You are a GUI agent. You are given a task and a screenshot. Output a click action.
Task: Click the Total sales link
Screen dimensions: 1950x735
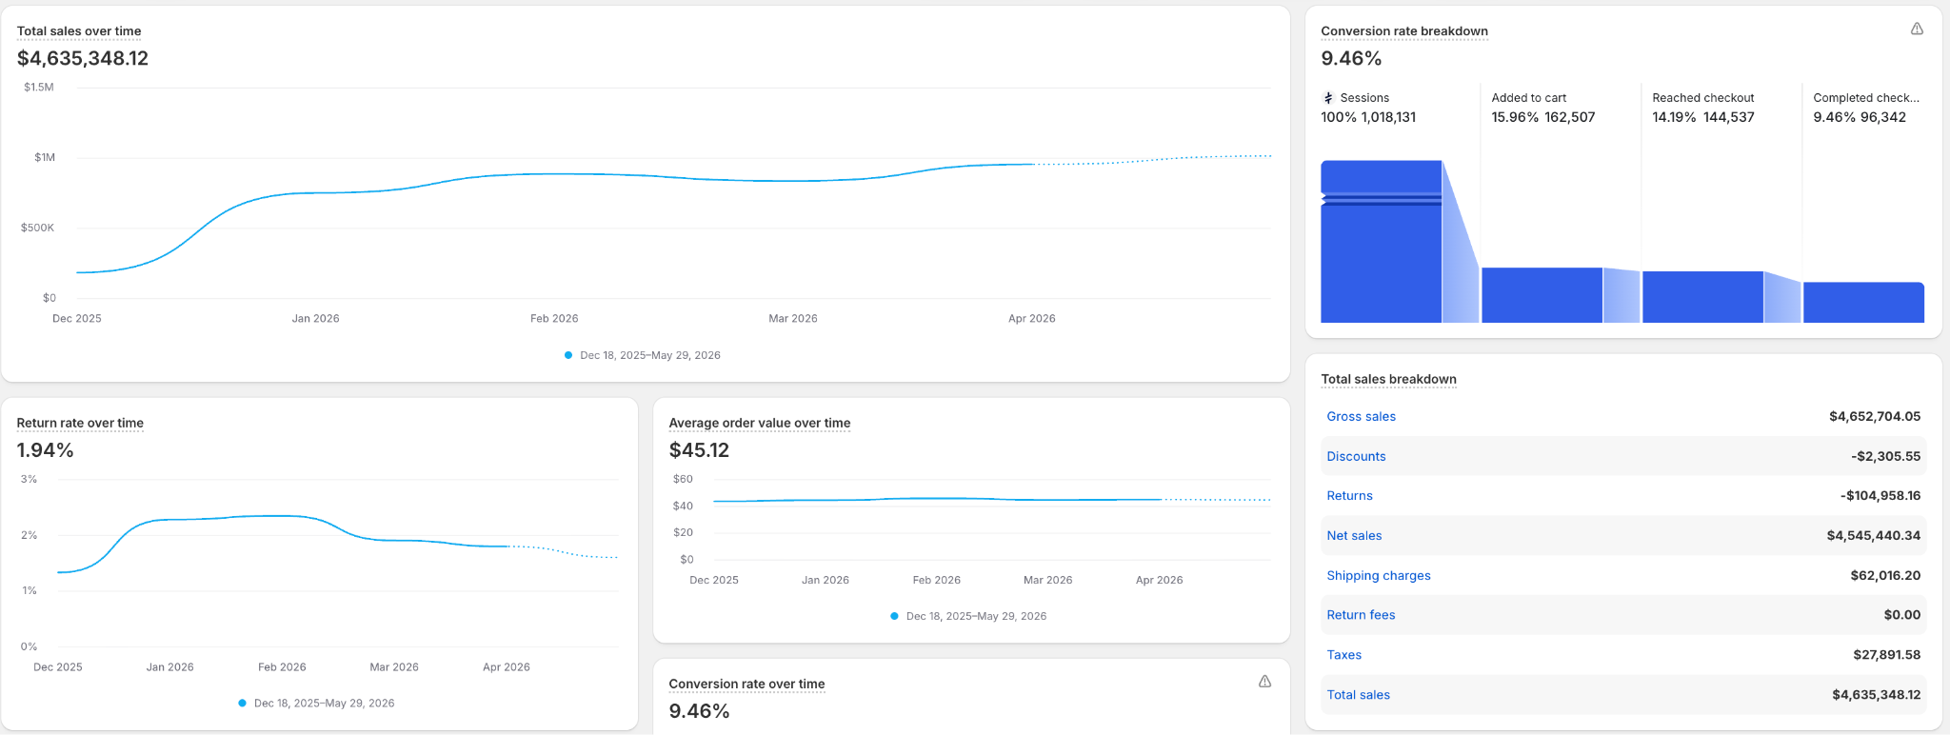pos(1359,695)
